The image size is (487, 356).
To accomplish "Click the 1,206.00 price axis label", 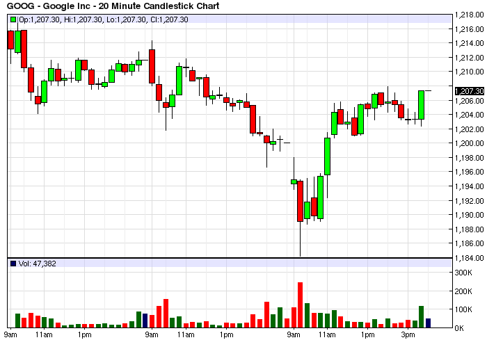I will tap(470, 101).
